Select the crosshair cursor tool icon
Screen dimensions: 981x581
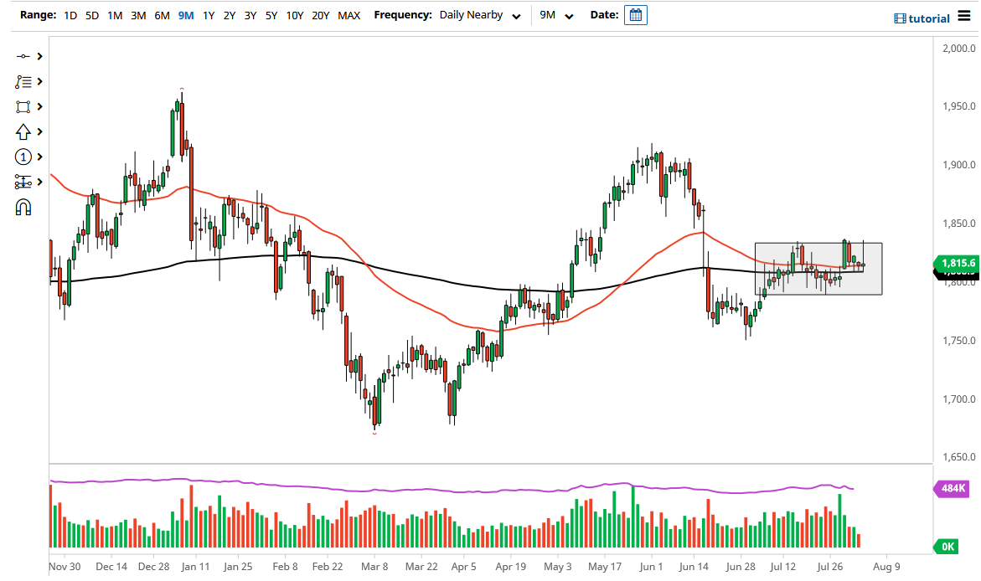[23, 56]
